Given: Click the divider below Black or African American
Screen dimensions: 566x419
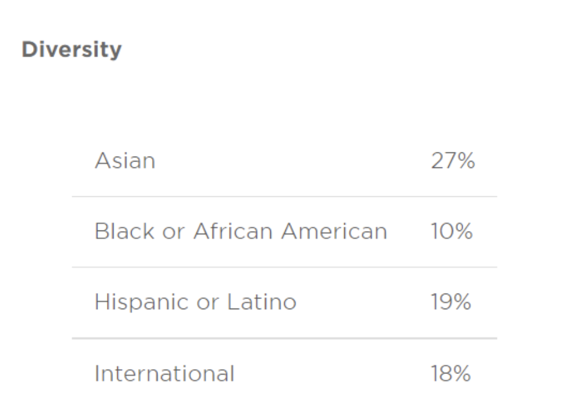Looking at the screenshot, I should (284, 267).
